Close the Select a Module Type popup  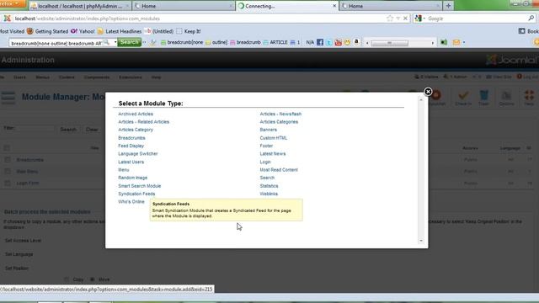click(428, 92)
